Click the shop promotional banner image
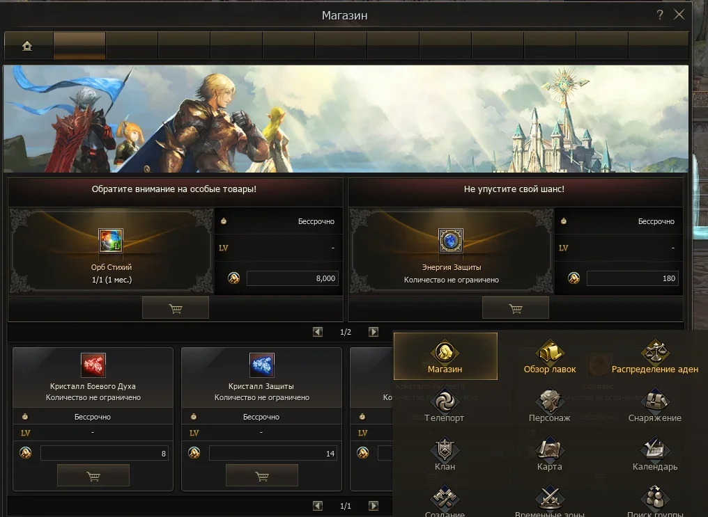 pyautogui.click(x=346, y=119)
